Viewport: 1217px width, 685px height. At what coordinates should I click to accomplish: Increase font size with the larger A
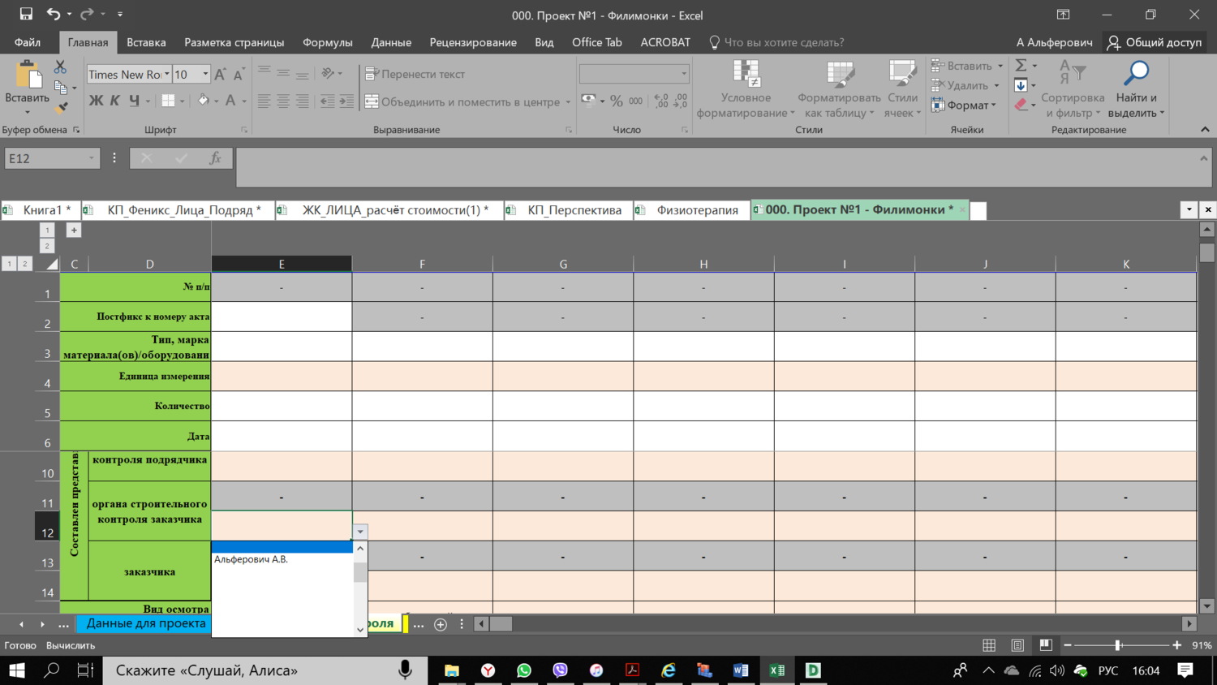[220, 75]
